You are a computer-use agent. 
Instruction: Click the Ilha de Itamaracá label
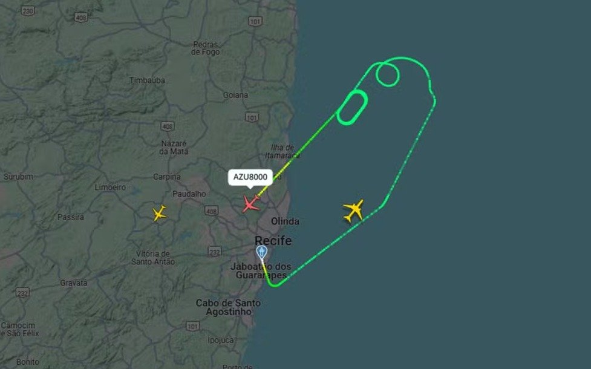pos(281,151)
